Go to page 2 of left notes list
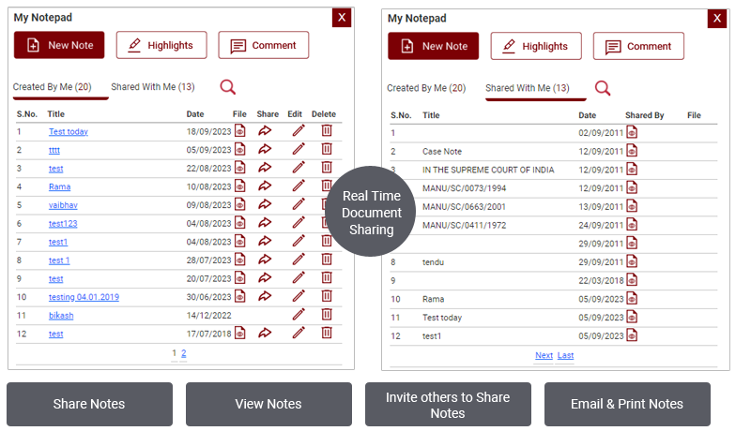 [x=183, y=353]
